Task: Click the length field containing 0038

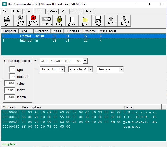Action: [x=9, y=97]
